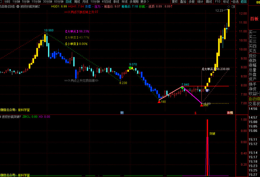Select the 年线 yearly period tab

tap(124, 2)
